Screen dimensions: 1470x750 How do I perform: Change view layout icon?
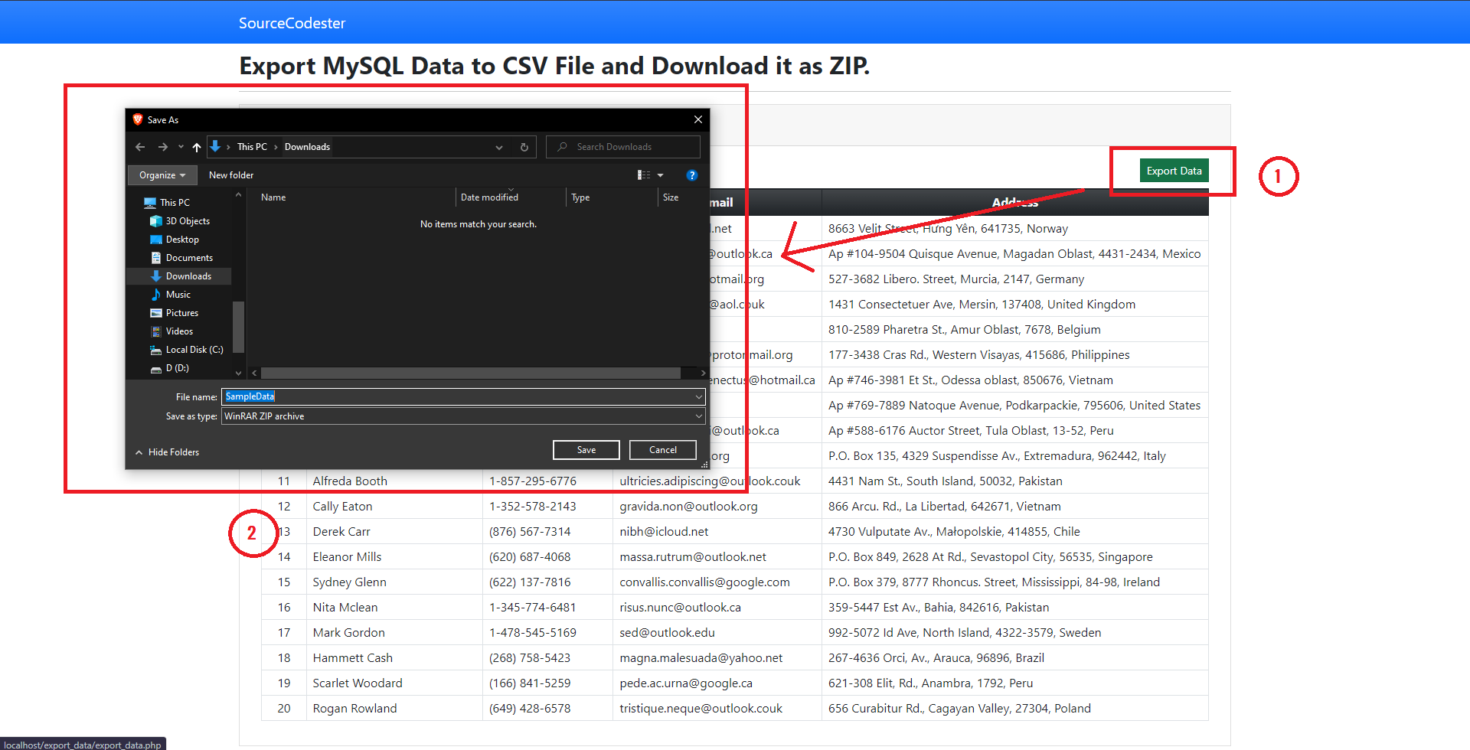pos(644,175)
